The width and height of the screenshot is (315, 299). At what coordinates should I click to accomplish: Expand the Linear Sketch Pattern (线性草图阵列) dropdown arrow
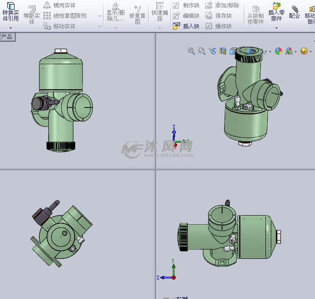click(99, 16)
